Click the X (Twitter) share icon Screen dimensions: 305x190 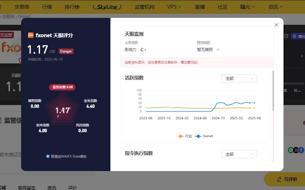click(296, 150)
